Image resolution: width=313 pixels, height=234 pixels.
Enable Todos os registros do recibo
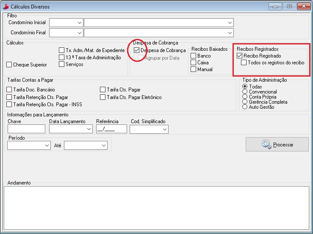(x=244, y=63)
